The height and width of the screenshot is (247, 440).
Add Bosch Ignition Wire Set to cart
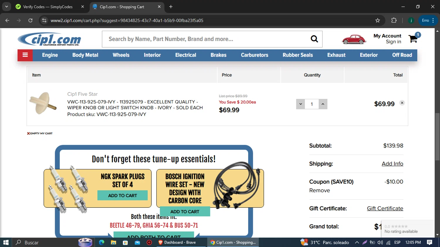tap(185, 212)
